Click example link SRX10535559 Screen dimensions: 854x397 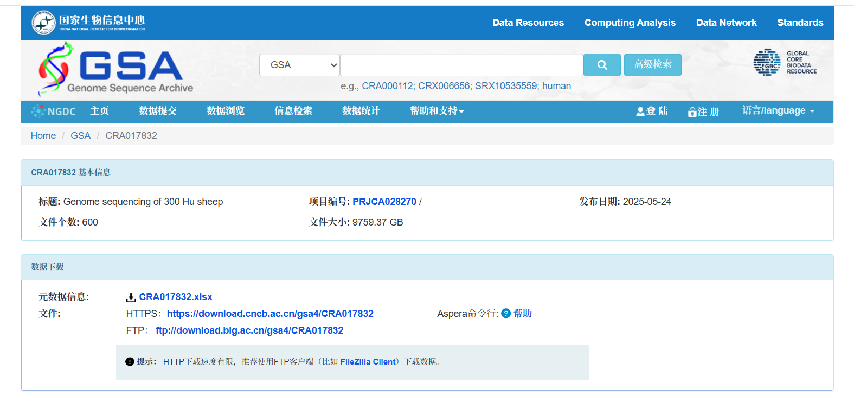click(x=506, y=86)
